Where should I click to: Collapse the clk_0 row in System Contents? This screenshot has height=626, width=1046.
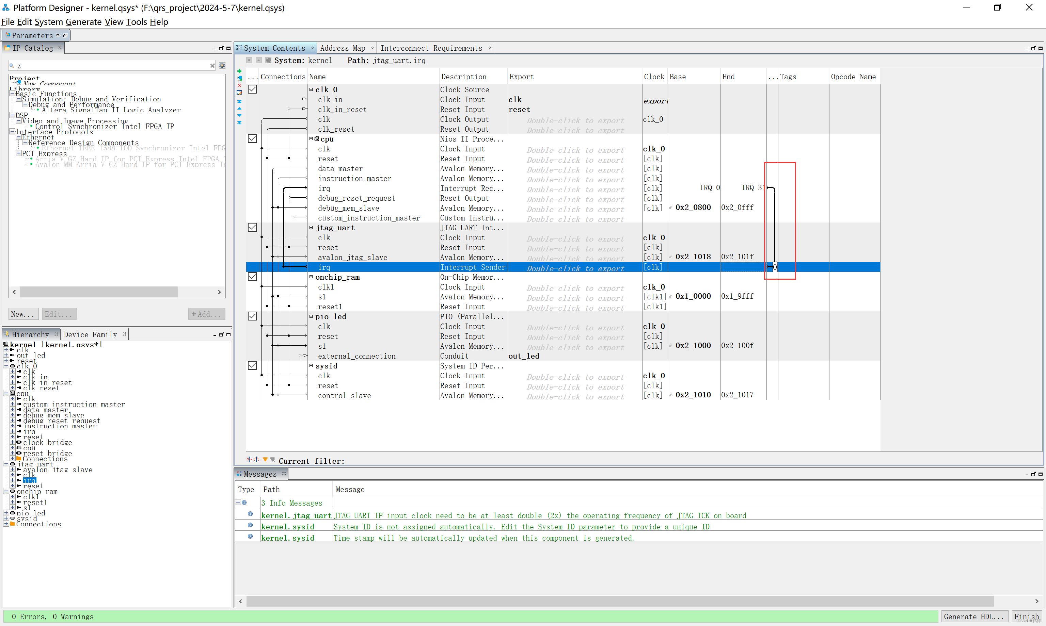coord(311,89)
